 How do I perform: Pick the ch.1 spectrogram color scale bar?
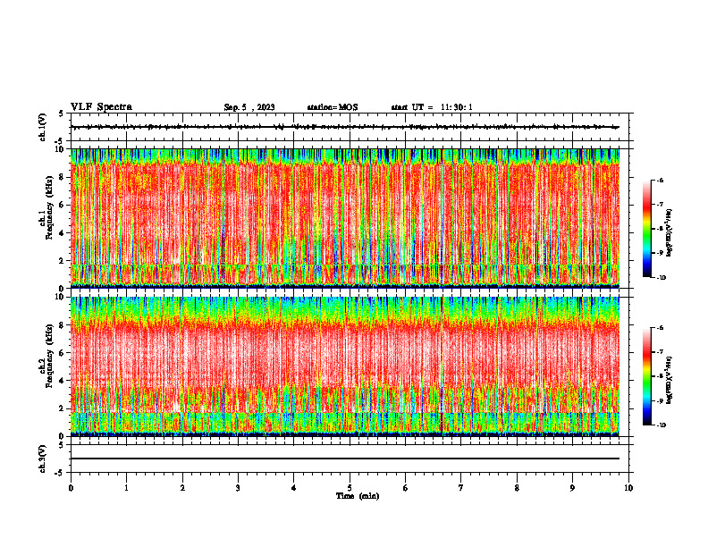[646, 229]
